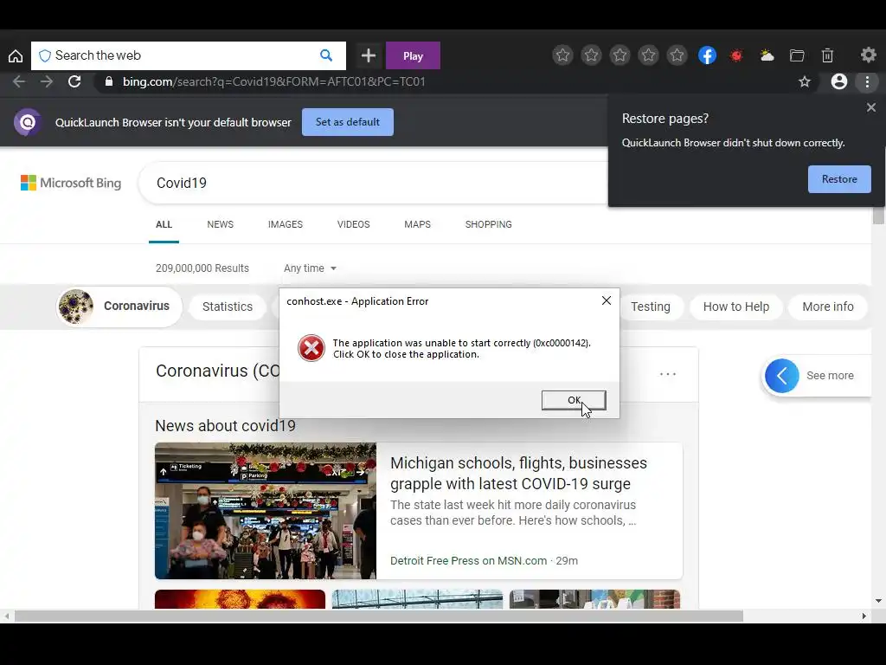Bookmark this page with the star icon
886x665 pixels.
coord(805,81)
